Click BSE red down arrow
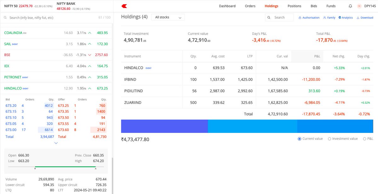Screen dimensions: 378x194 pyautogui.click(x=90, y=55)
